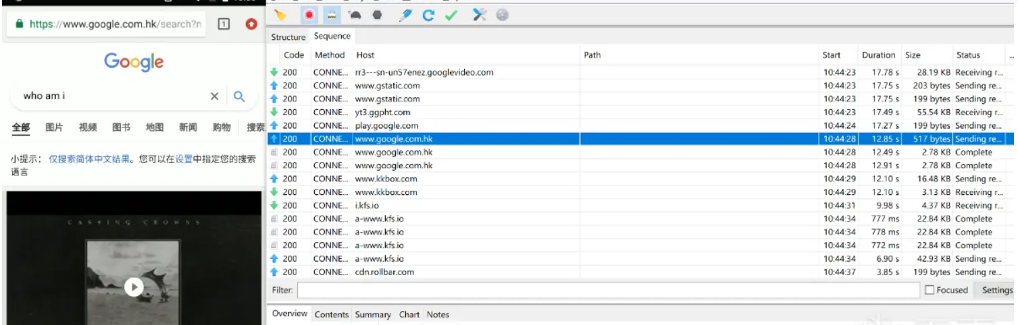Enable throttling with the turtle icon
The width and height of the screenshot is (1018, 325).
[355, 14]
